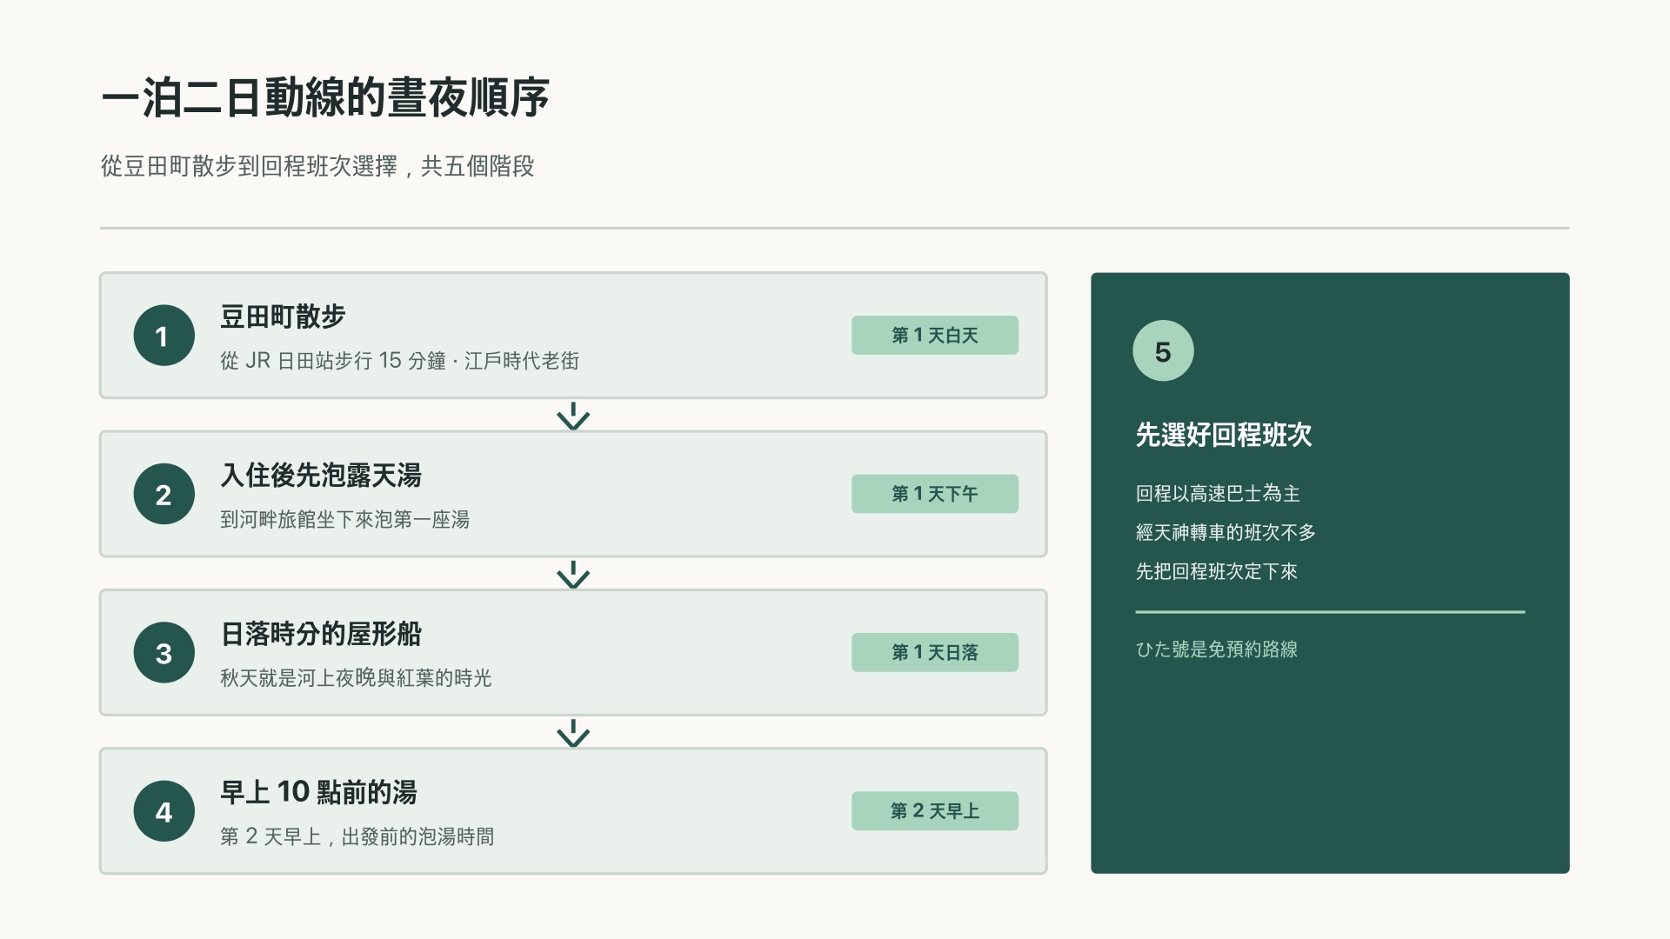The width and height of the screenshot is (1670, 939).
Task: Select the subtitle 從豆田町散步到回程班次選擇
Action: click(x=249, y=166)
